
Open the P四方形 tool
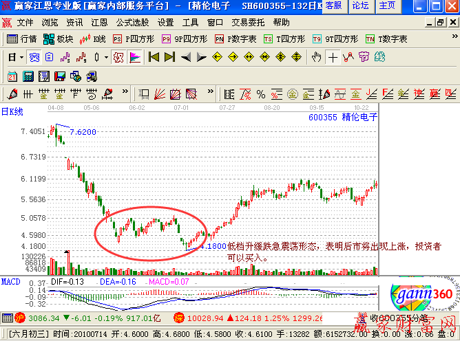pos(134,39)
